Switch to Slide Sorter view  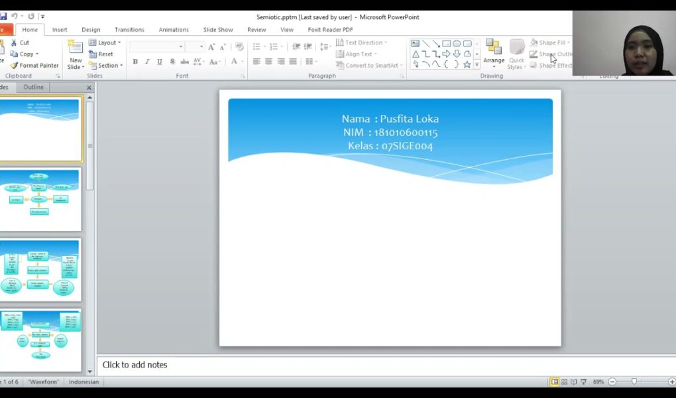click(x=565, y=382)
